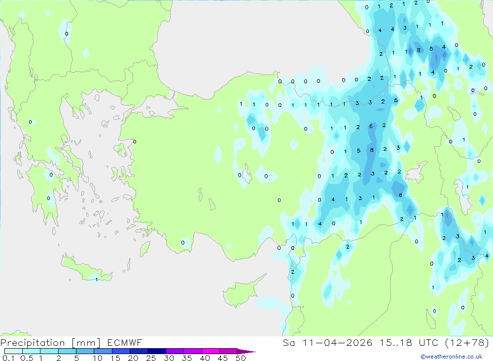The height and width of the screenshot is (361, 493).
Task: Click the 40–45 mm magenta legend box
Action: [x=211, y=351]
